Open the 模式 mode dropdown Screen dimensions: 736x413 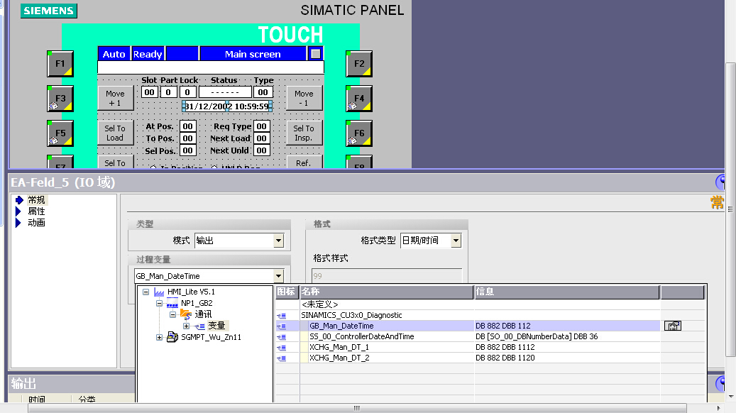click(278, 241)
